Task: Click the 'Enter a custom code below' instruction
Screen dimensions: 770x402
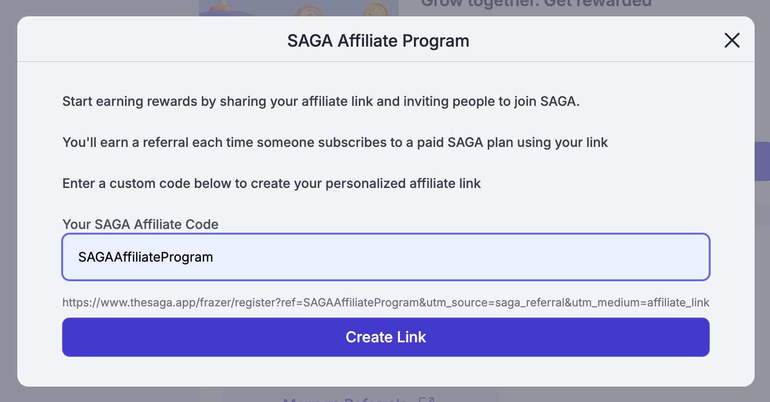Action: (x=271, y=183)
